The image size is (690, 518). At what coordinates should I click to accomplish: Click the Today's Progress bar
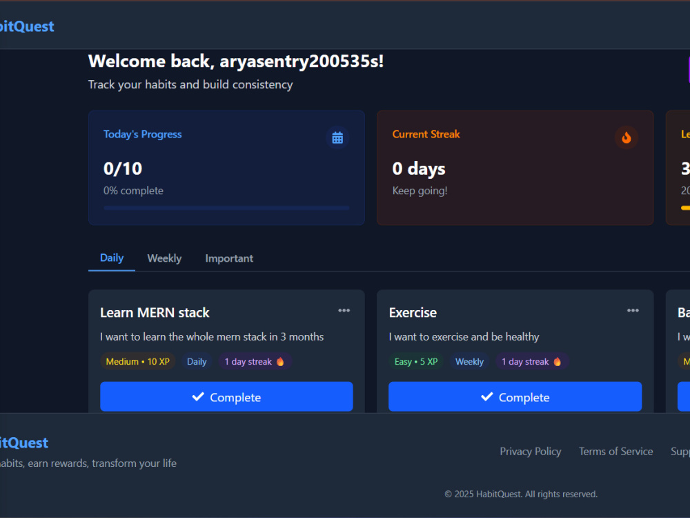[x=226, y=208]
